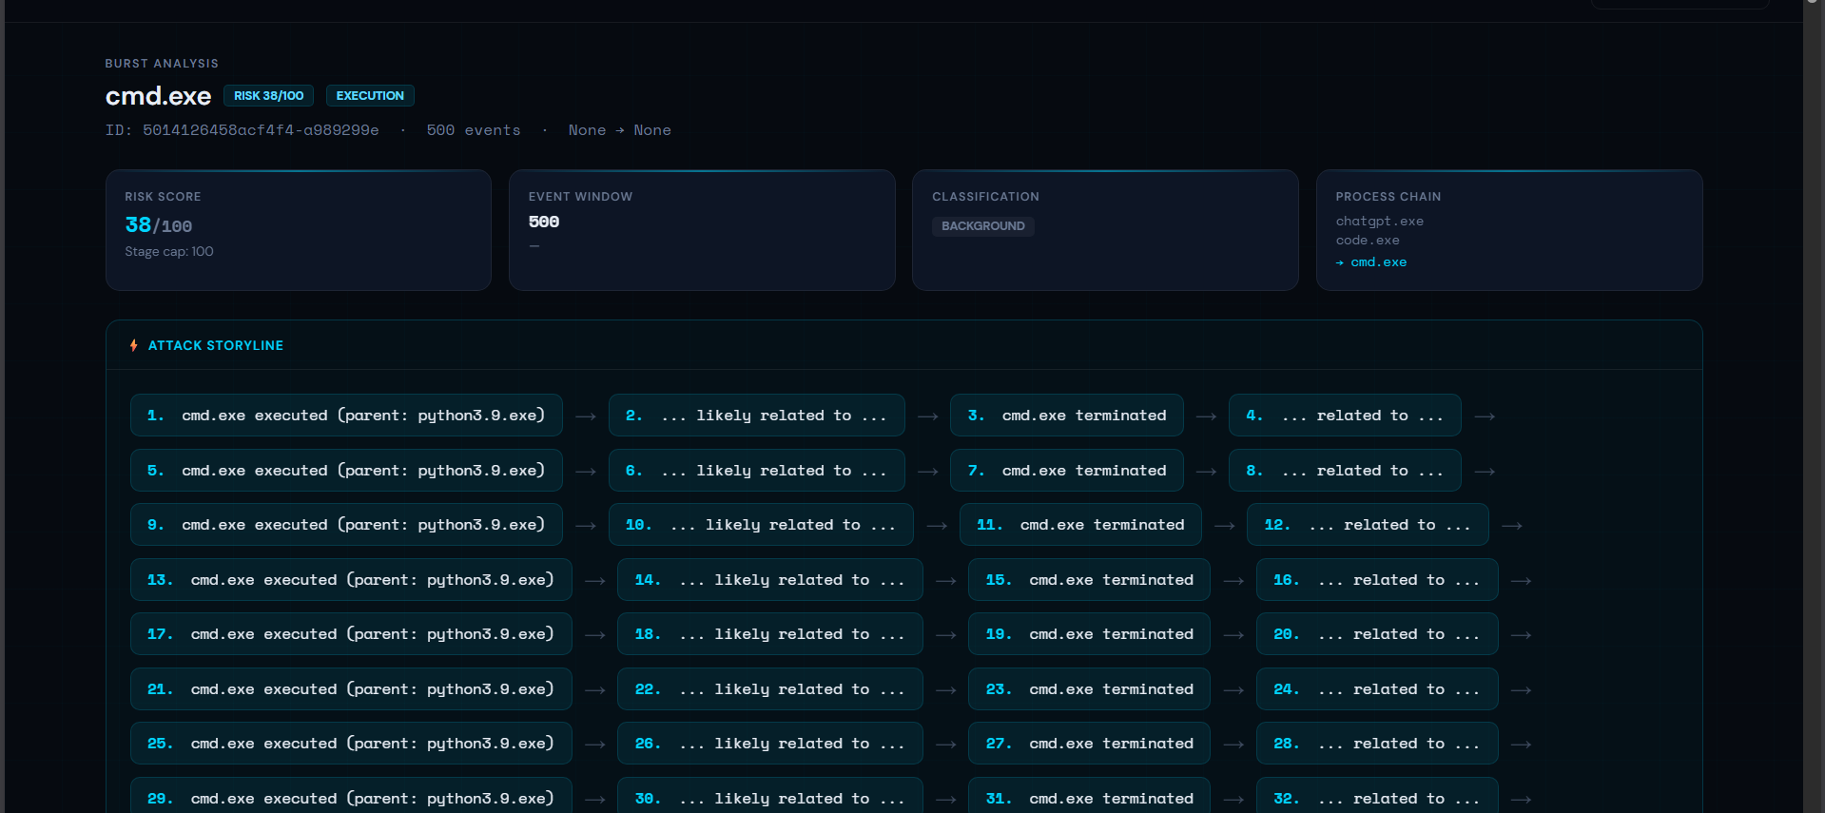Click the Stage cap: 100 text
The image size is (1825, 813).
[x=169, y=252]
